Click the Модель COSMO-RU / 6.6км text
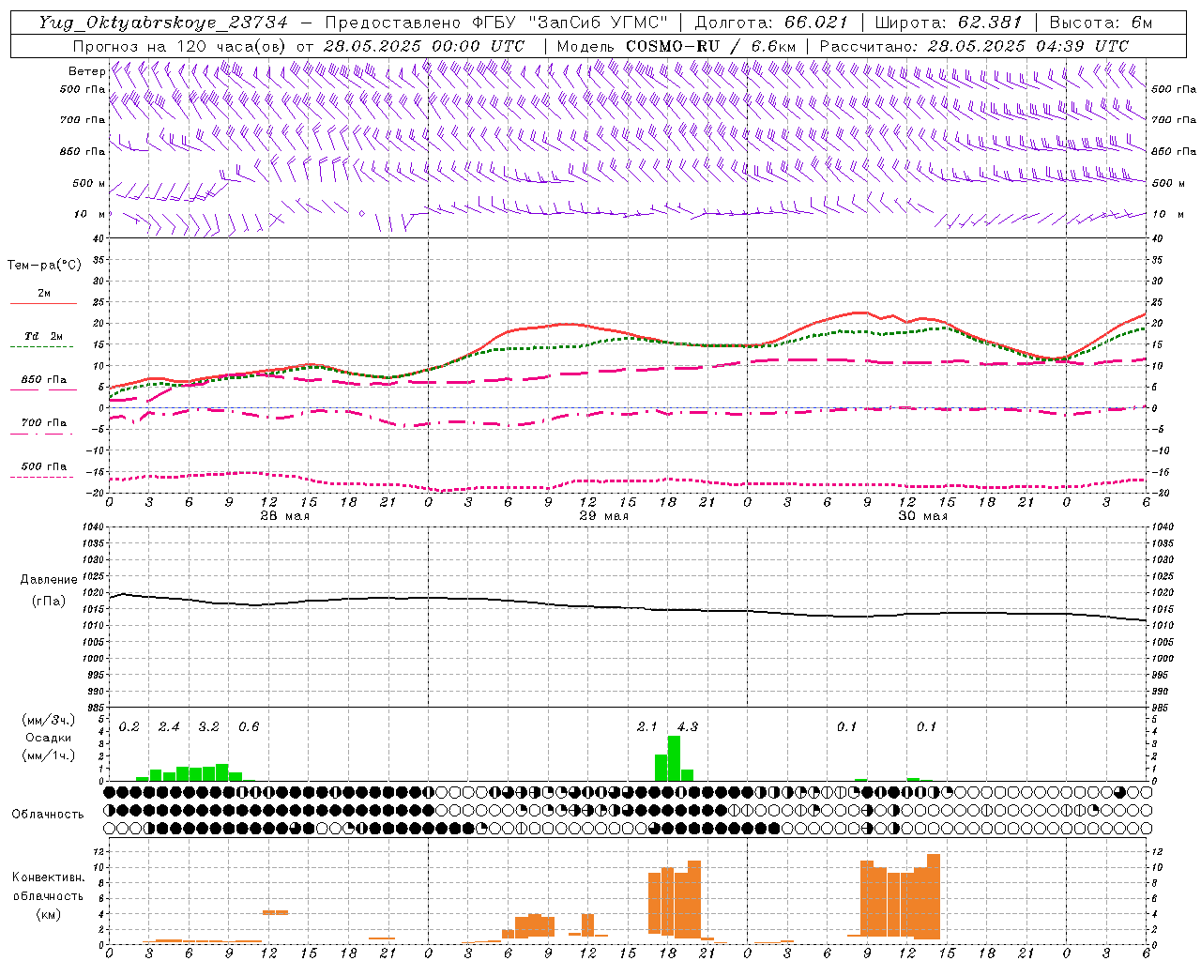 pos(677,46)
